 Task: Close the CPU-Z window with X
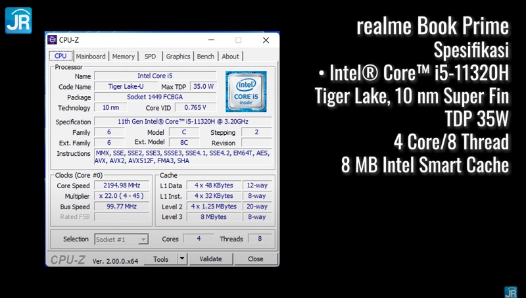point(266,40)
